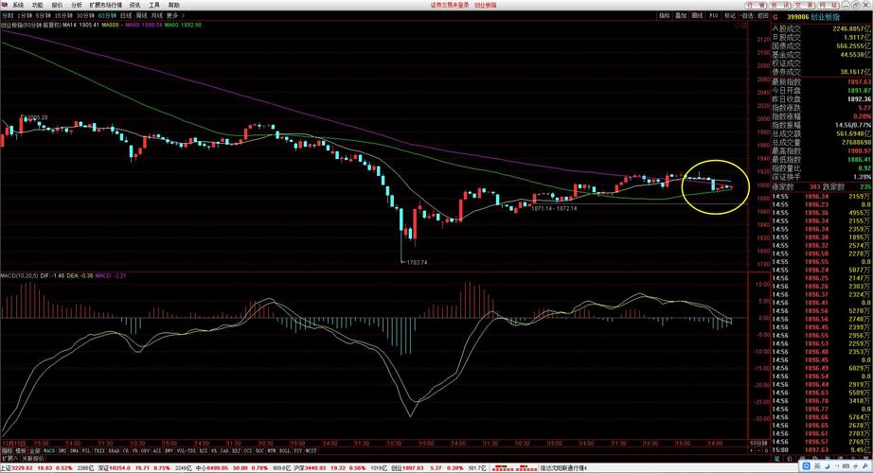This screenshot has width=873, height=473.
Task: Select the 分时 intraday view
Action: pyautogui.click(x=9, y=15)
